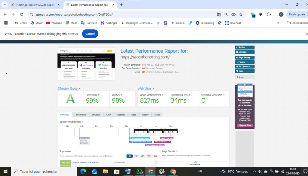
Task: Filter top issues by LCP
Action: 142,156
